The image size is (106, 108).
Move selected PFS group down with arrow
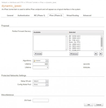point(101,54)
